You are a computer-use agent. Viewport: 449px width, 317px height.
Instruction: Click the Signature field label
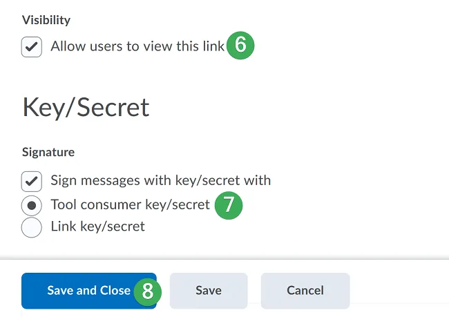point(48,152)
